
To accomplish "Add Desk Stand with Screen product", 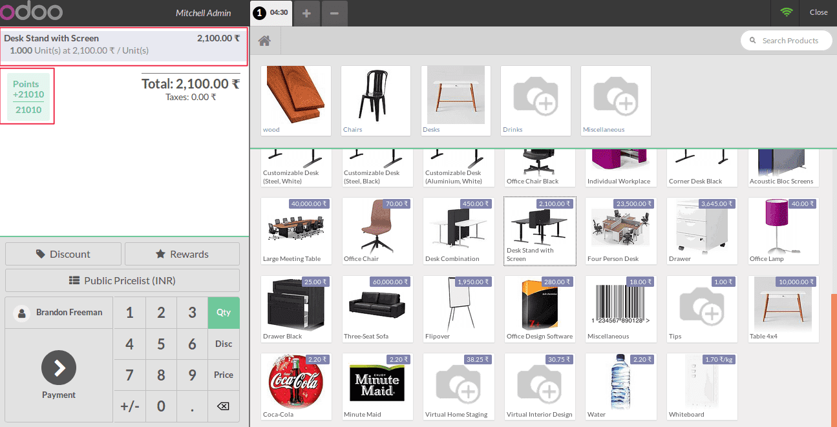I will coord(540,231).
